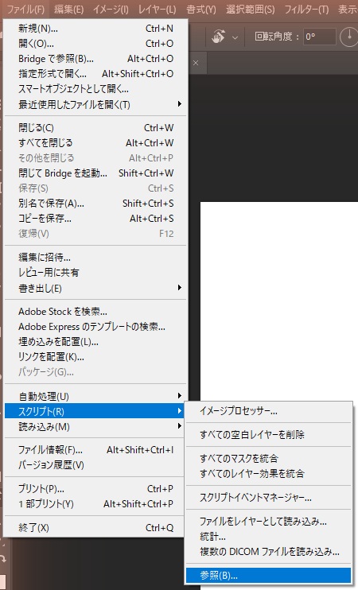Select the Rotate View tool icon

pyautogui.click(x=218, y=37)
